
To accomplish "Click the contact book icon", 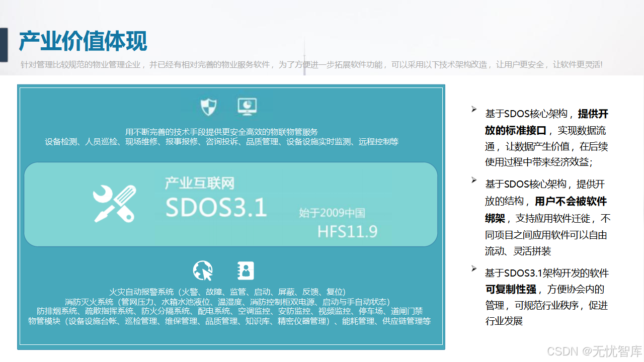I will point(246,270).
